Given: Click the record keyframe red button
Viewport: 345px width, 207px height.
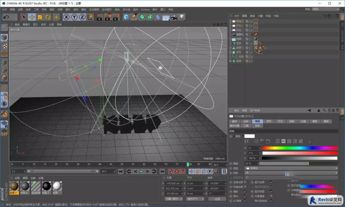Looking at the screenshot, I should [171, 171].
